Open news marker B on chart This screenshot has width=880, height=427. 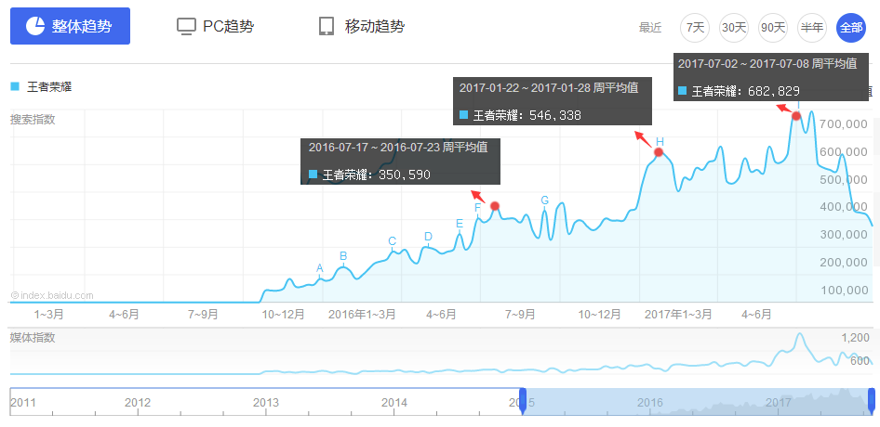[x=343, y=256]
